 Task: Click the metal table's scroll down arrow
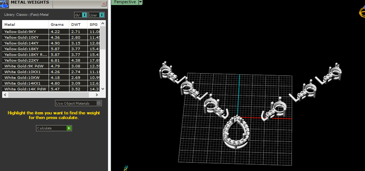[103, 89]
